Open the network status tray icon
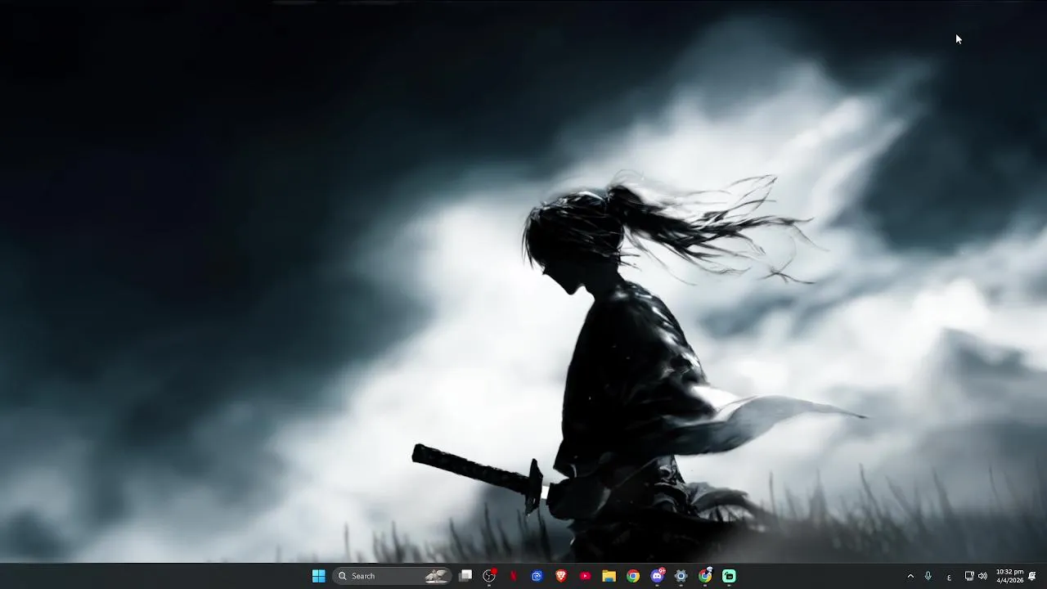The width and height of the screenshot is (1047, 589). click(969, 576)
